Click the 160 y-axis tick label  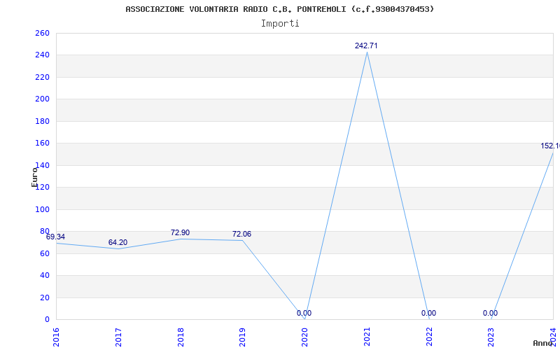tap(42, 143)
